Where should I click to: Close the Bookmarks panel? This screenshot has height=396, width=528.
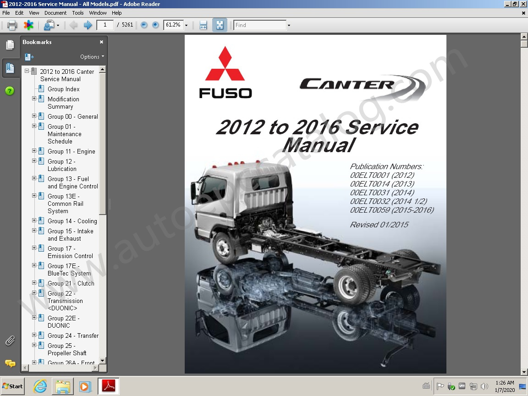(101, 42)
